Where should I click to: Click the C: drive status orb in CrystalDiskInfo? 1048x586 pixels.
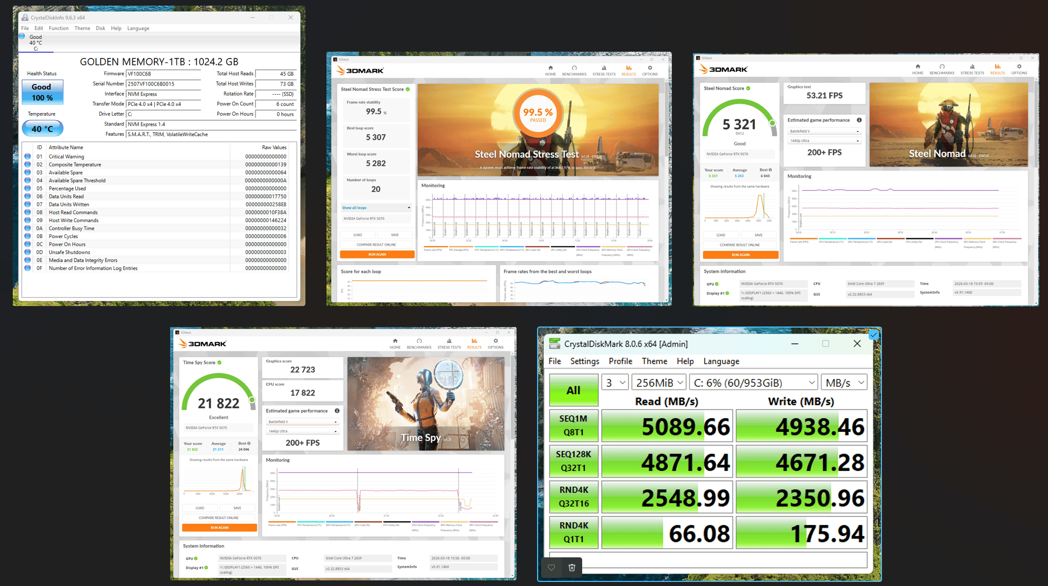(22, 36)
